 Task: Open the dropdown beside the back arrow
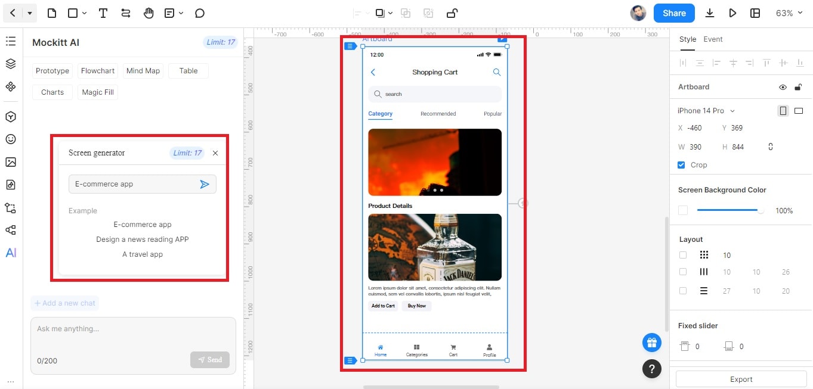point(30,13)
